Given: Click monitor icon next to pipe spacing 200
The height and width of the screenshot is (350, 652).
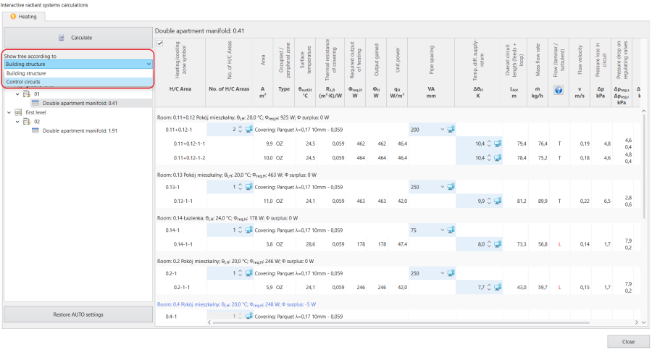Looking at the screenshot, I should (x=451, y=130).
